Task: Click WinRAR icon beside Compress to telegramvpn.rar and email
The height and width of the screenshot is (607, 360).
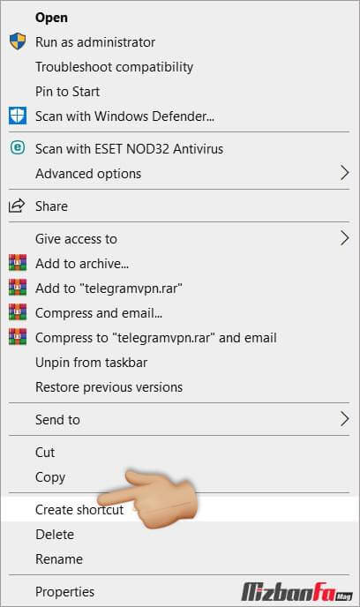Action: [18, 337]
